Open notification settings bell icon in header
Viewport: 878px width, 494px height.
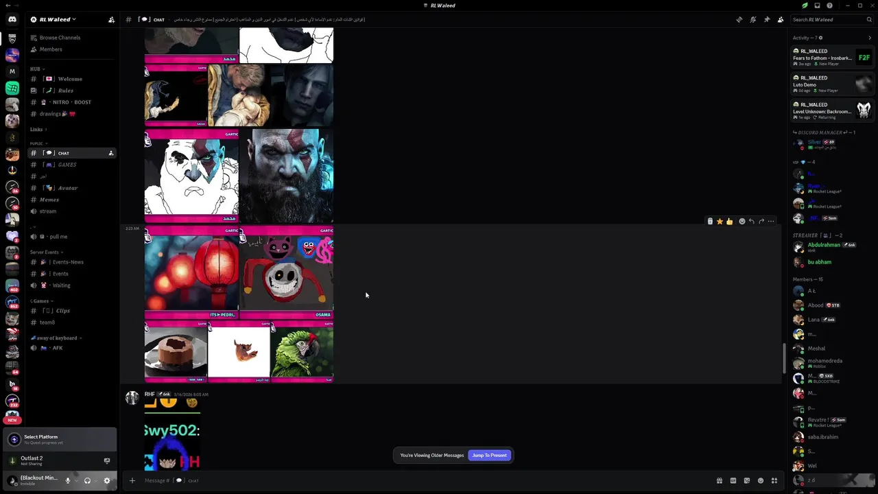[753, 19]
